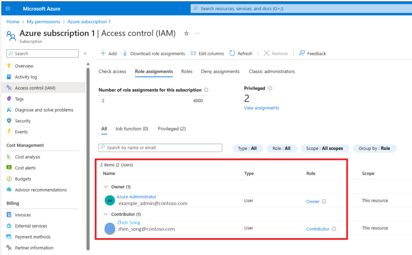The height and width of the screenshot is (255, 412).
Task: Open the Scope : All scopes filter
Action: click(325, 148)
